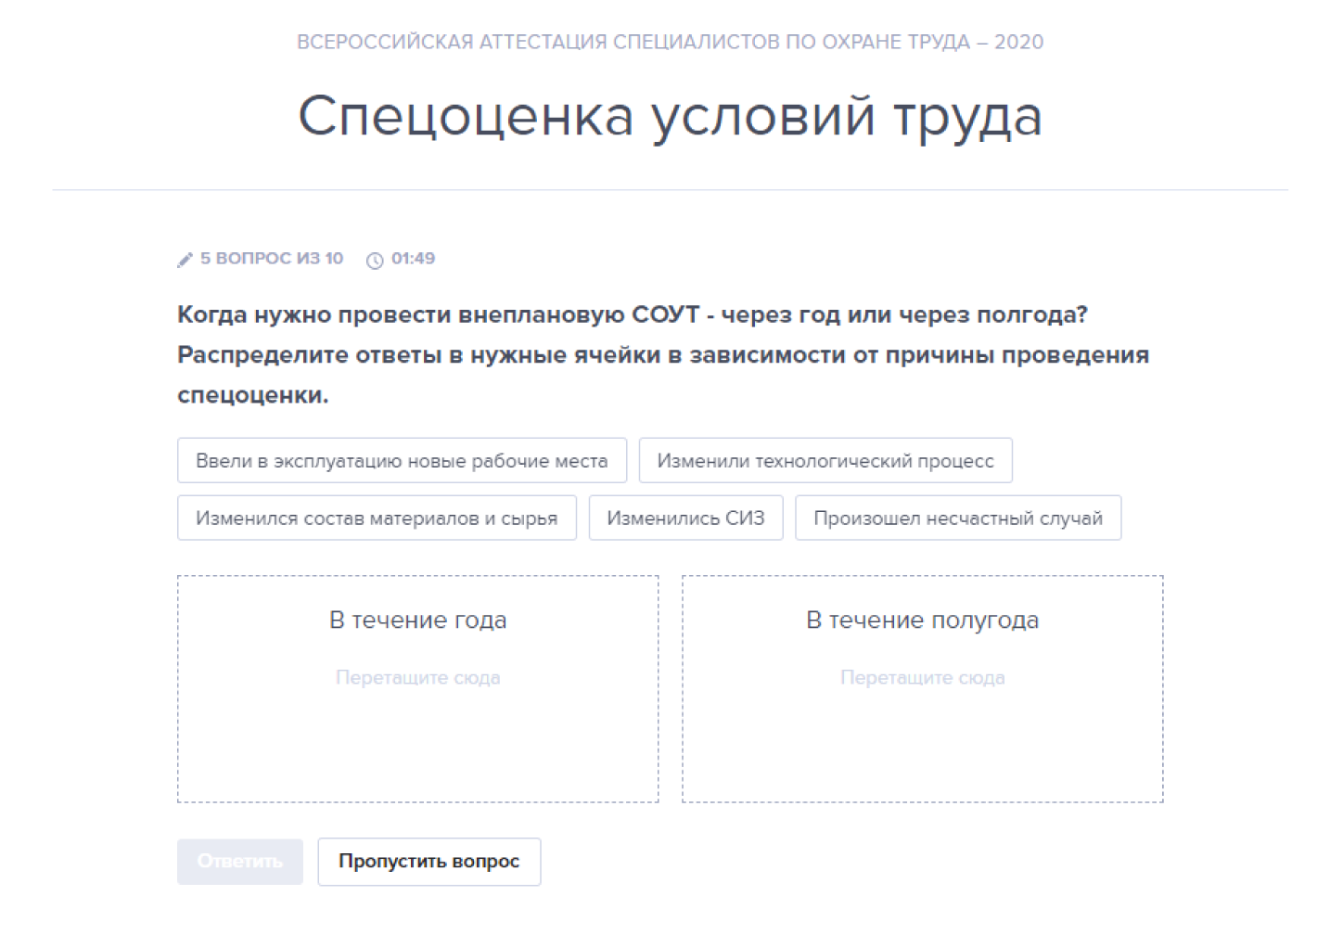Select 'Ввели в эксплуатацию новые рабочие места' chip
The image size is (1343, 947).
click(x=402, y=461)
